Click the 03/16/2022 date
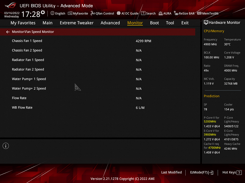This screenshot has width=245, height=183. point(12,13)
